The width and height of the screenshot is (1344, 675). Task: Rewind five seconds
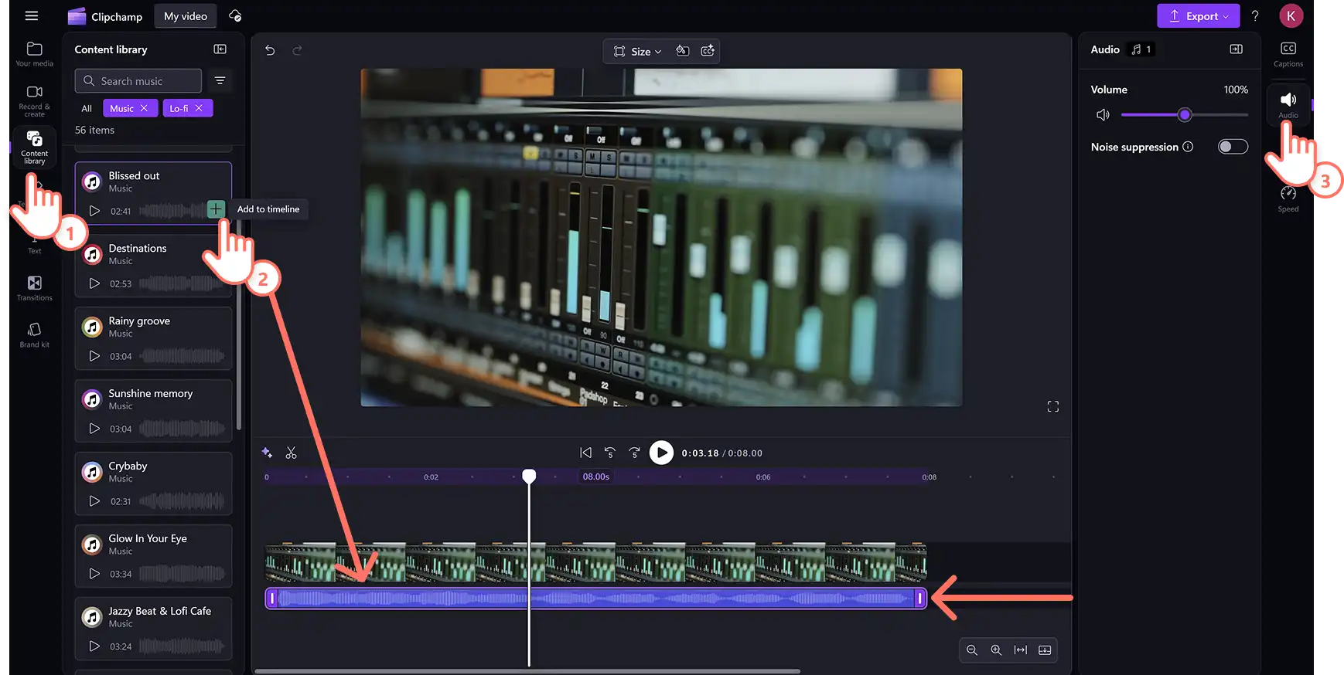click(x=610, y=453)
